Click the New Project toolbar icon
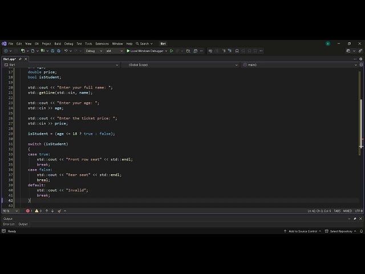365x274 pixels. [x=23, y=51]
